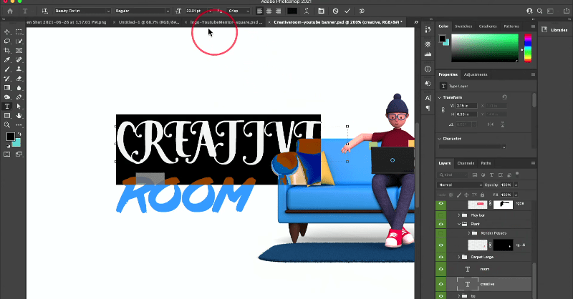Screen dimensions: 573x299
Task: Switch to the Adjustments tab
Action: 476,74
